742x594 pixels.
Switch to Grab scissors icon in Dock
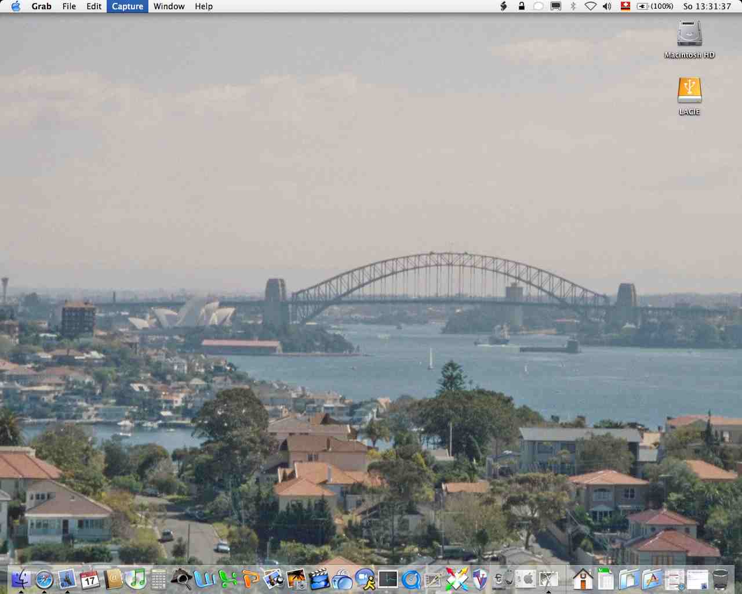tap(548, 579)
